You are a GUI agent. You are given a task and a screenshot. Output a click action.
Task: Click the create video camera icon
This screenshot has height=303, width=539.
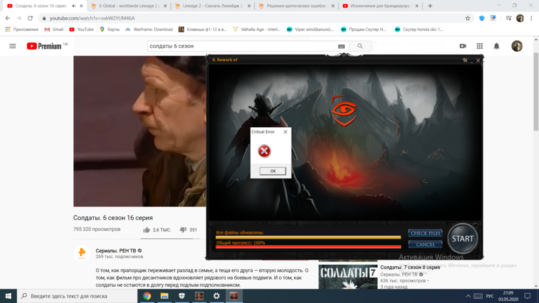[462, 46]
